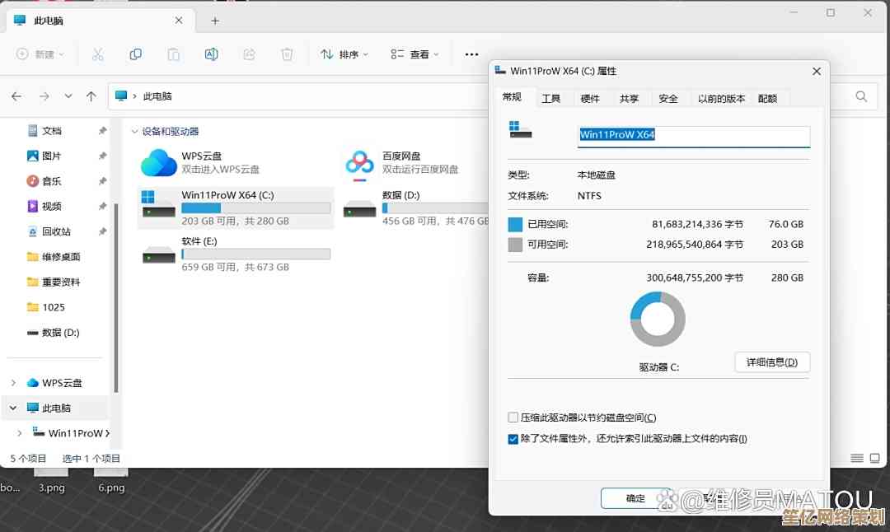Click the Delete trash icon in toolbar
890x532 pixels.
click(x=287, y=54)
